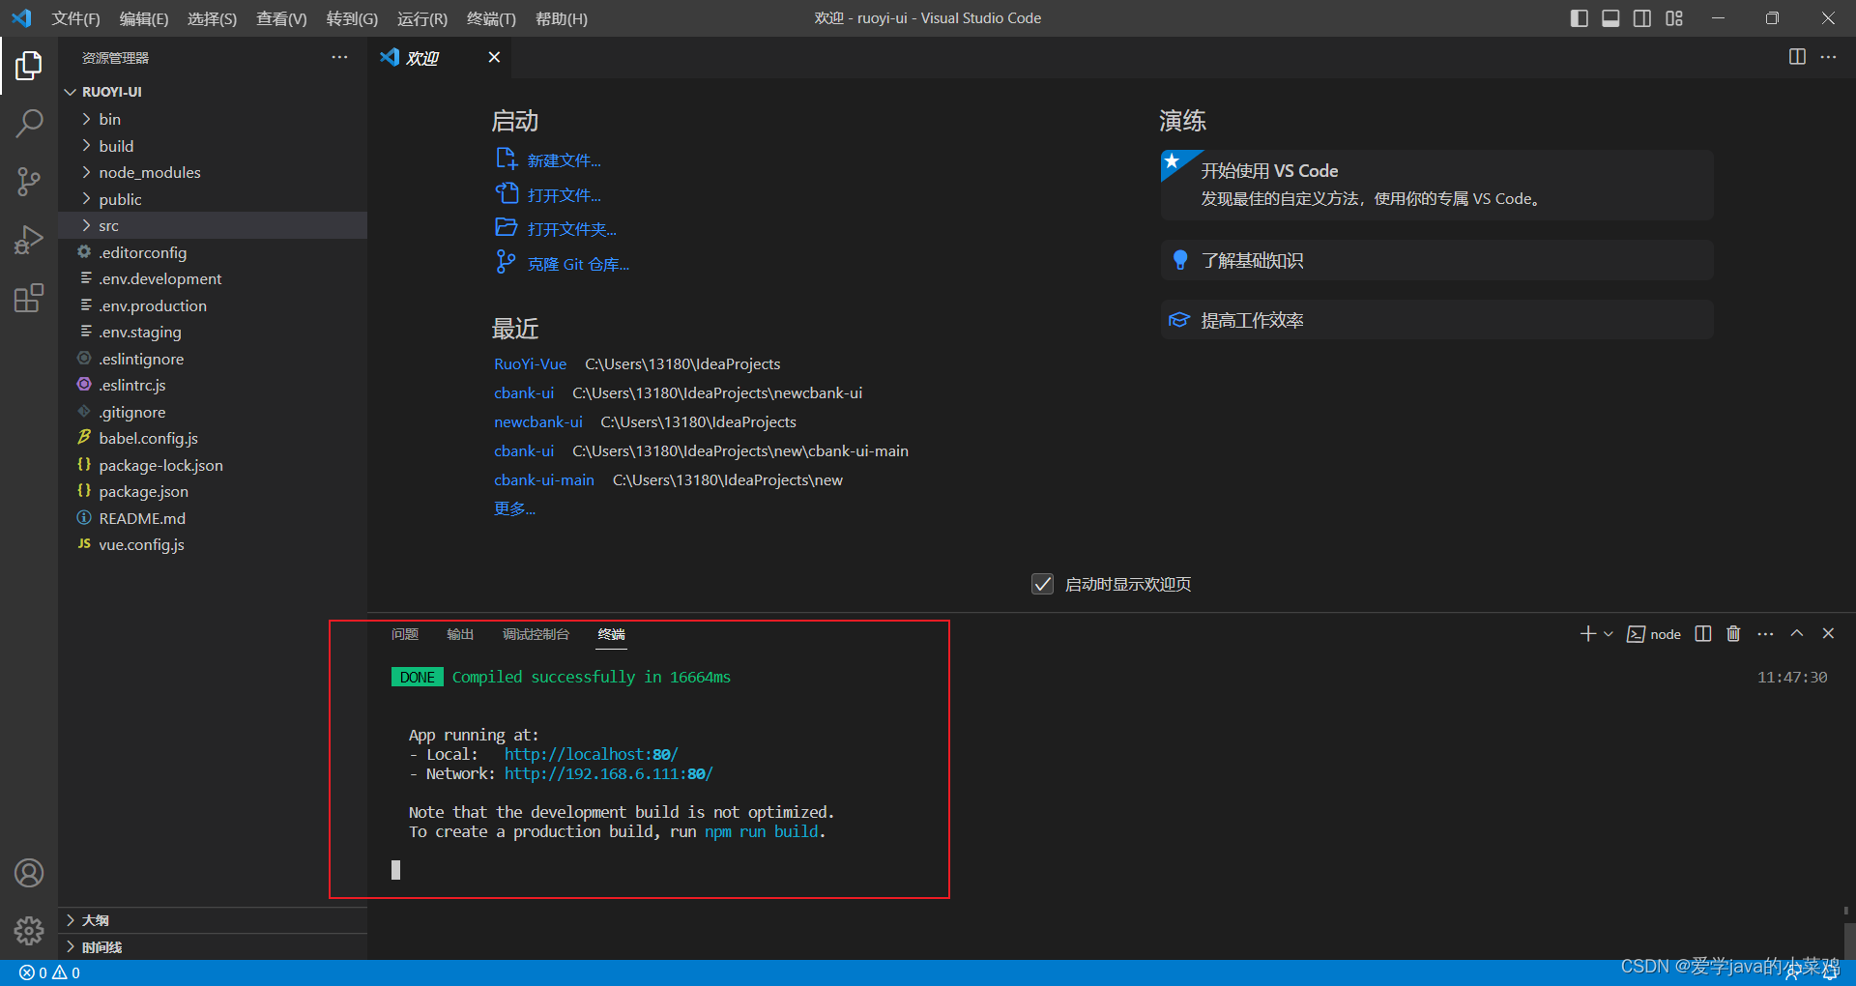The image size is (1856, 986).
Task: Expand the 大纲 outline section
Action: (213, 920)
